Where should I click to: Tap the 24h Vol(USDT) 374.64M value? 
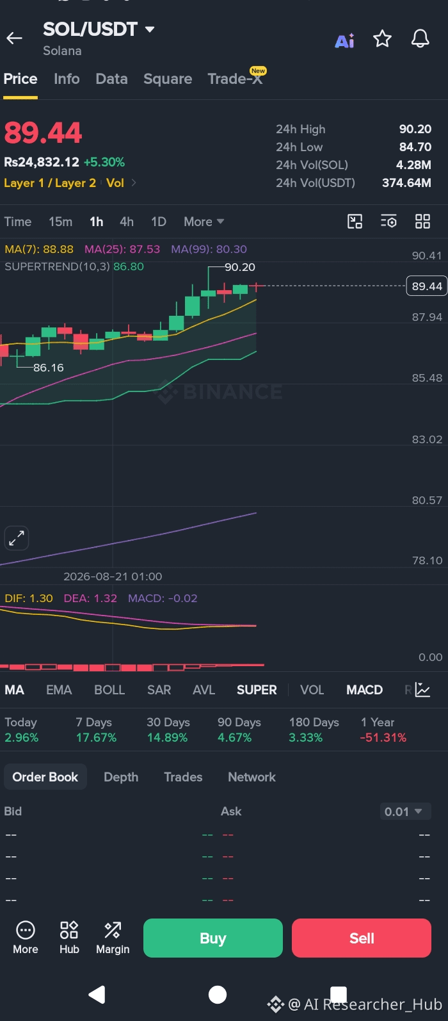[406, 183]
